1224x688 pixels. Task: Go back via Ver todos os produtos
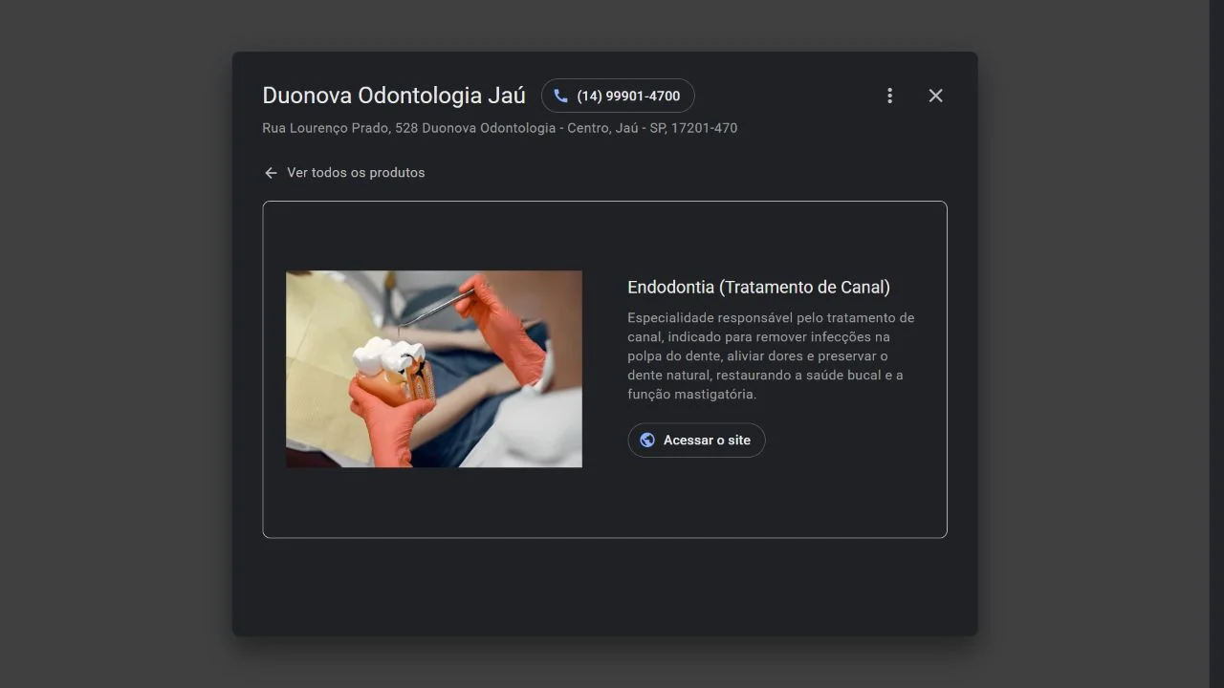(x=344, y=173)
